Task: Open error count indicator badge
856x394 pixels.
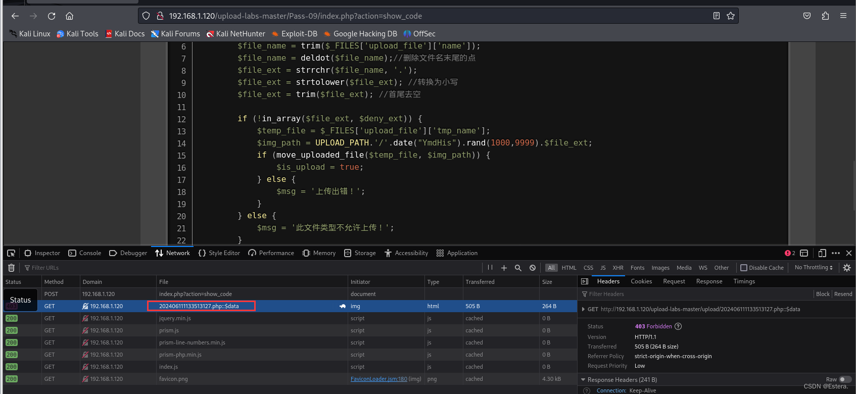Action: tap(790, 253)
